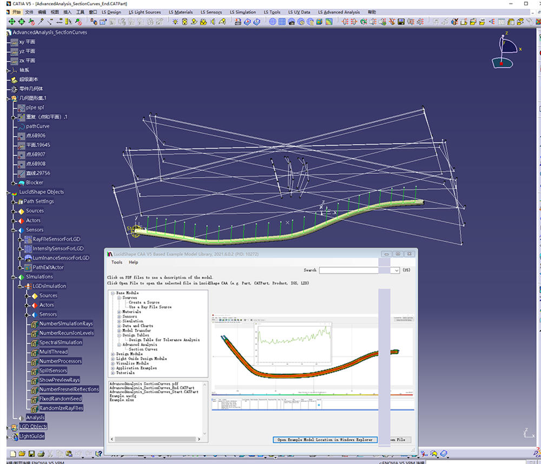Open the LS Light Sources menu
The image size is (541, 464).
coord(144,12)
